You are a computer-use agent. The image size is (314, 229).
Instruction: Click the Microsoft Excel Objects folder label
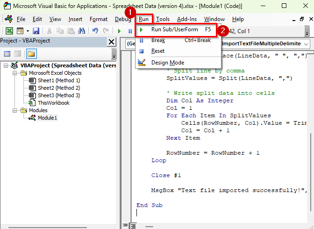coord(55,73)
